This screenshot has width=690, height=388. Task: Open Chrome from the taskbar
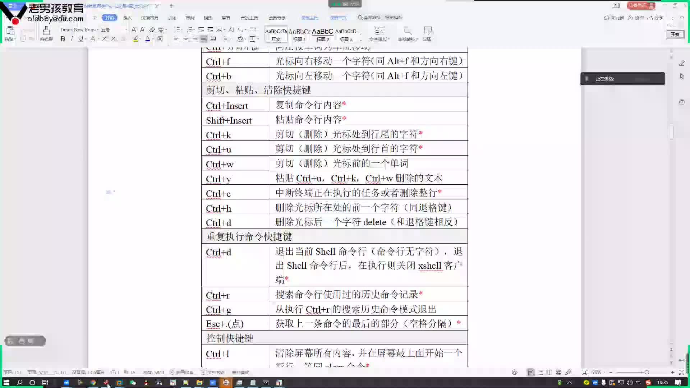pos(93,383)
